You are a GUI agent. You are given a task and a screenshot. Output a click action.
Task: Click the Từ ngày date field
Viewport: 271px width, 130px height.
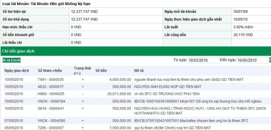click(x=203, y=60)
